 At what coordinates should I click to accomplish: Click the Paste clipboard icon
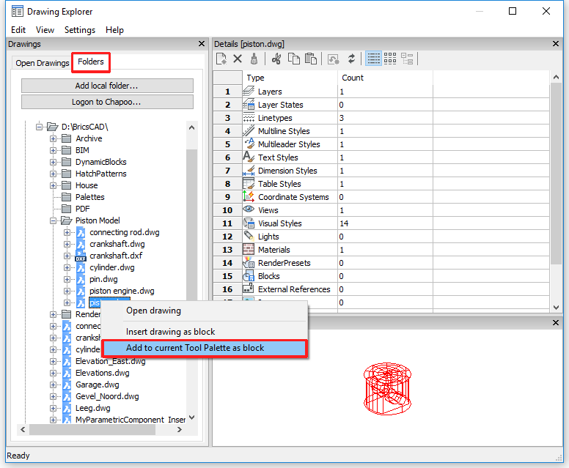pos(310,59)
